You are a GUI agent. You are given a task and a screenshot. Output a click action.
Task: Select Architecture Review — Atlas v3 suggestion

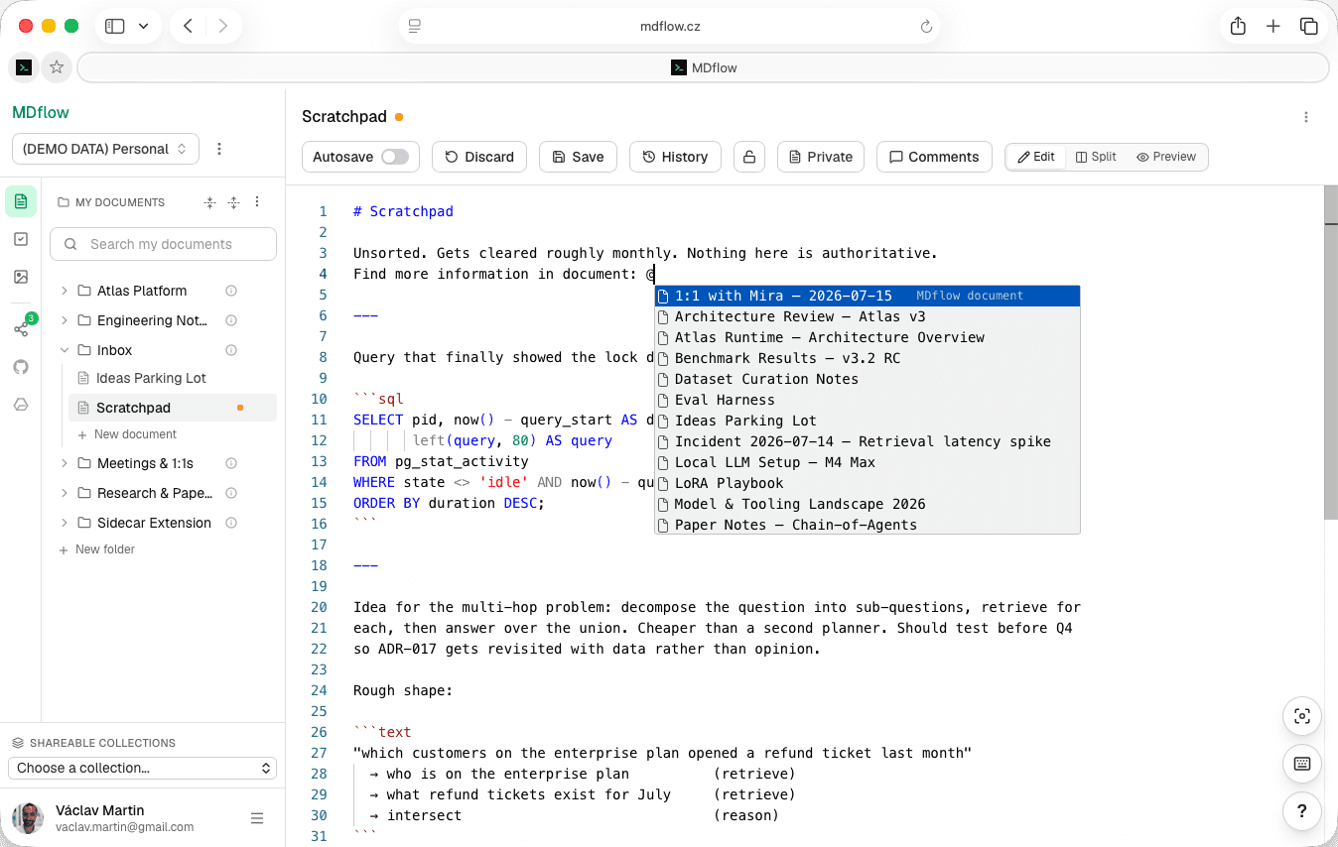868,316
